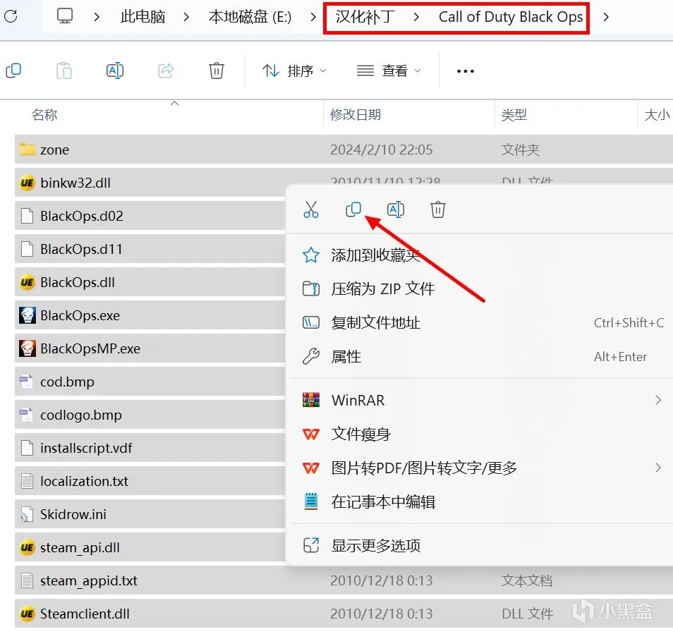The height and width of the screenshot is (639, 673).
Task: Select the steam_appid.txt file row
Action: [x=344, y=580]
